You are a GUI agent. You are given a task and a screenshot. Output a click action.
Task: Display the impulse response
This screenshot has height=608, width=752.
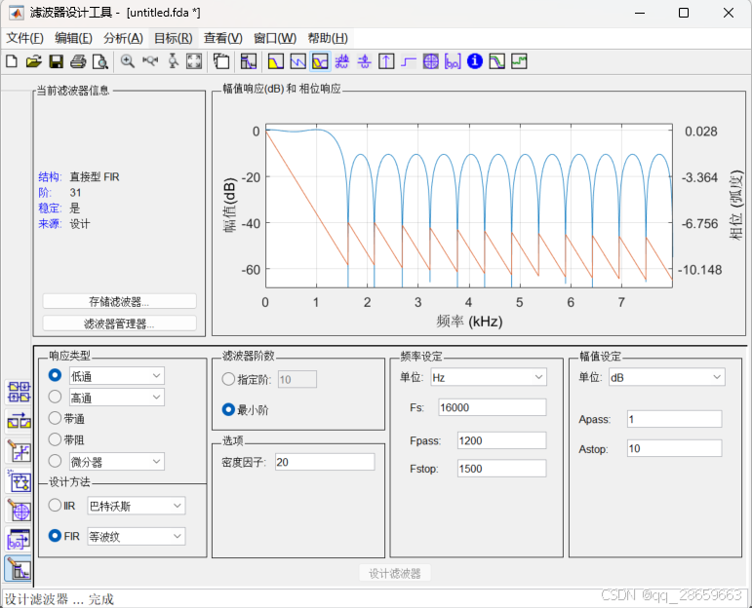tap(386, 61)
